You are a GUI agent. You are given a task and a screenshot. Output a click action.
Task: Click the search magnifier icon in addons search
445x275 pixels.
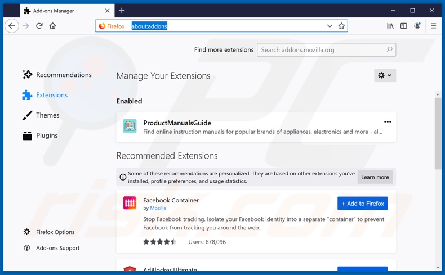coord(389,49)
